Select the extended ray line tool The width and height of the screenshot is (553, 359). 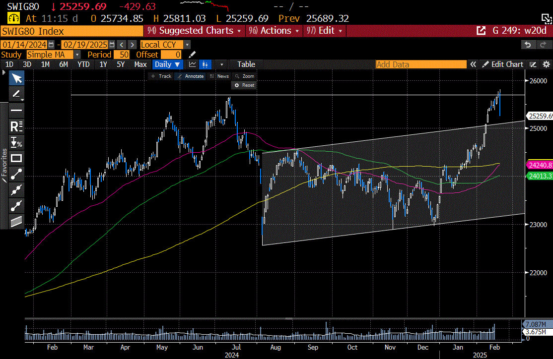pyautogui.click(x=16, y=206)
